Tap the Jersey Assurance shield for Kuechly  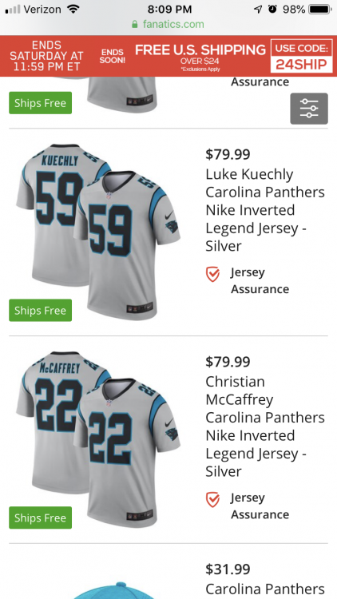[x=213, y=274]
